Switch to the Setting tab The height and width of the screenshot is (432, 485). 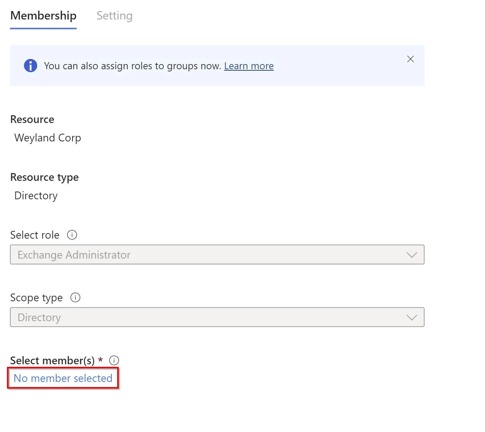114,16
